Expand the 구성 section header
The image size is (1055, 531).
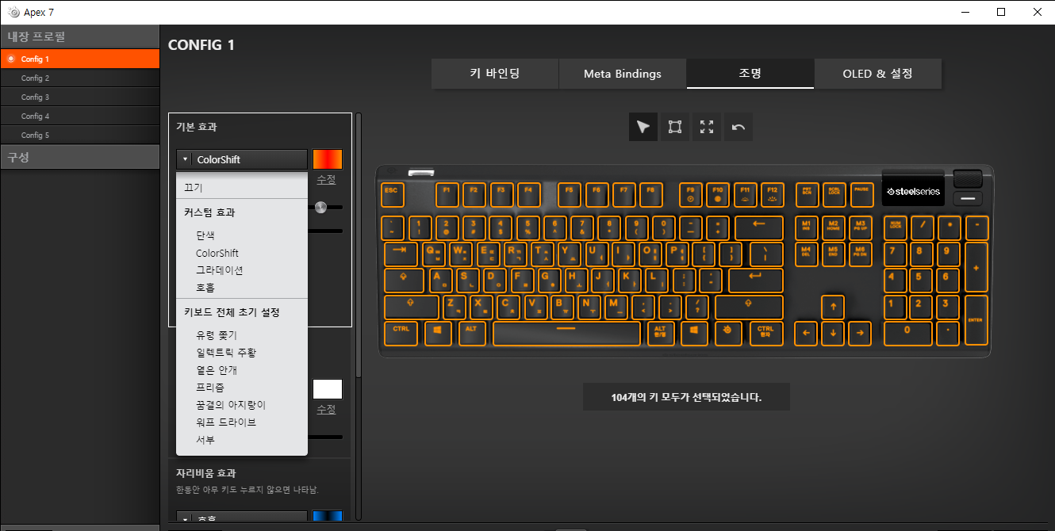(79, 157)
